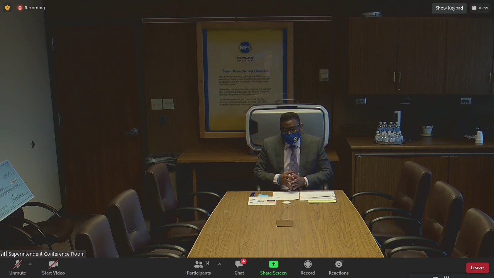Viewport: 494px width, 278px height.
Task: Click the unread chat badge showing 4
Action: tap(244, 261)
